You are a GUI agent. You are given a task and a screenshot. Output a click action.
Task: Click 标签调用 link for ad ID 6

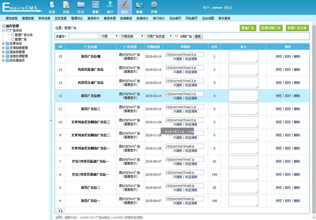point(191,177)
